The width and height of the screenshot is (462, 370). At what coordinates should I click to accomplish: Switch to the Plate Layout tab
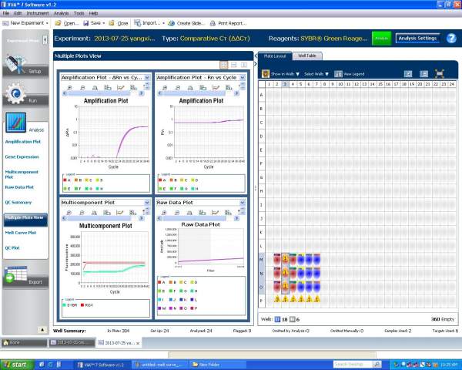[x=275, y=55]
